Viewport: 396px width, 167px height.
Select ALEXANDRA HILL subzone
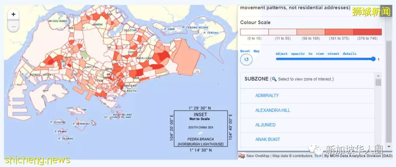(273, 110)
